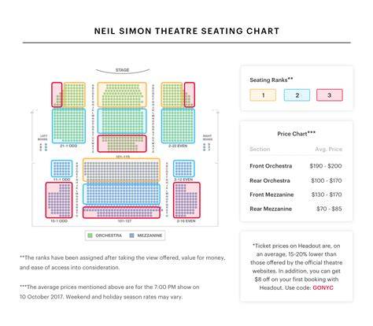This screenshot has width=373, height=326.
Task: Click the rank 3 pink swatch
Action: pyautogui.click(x=330, y=95)
